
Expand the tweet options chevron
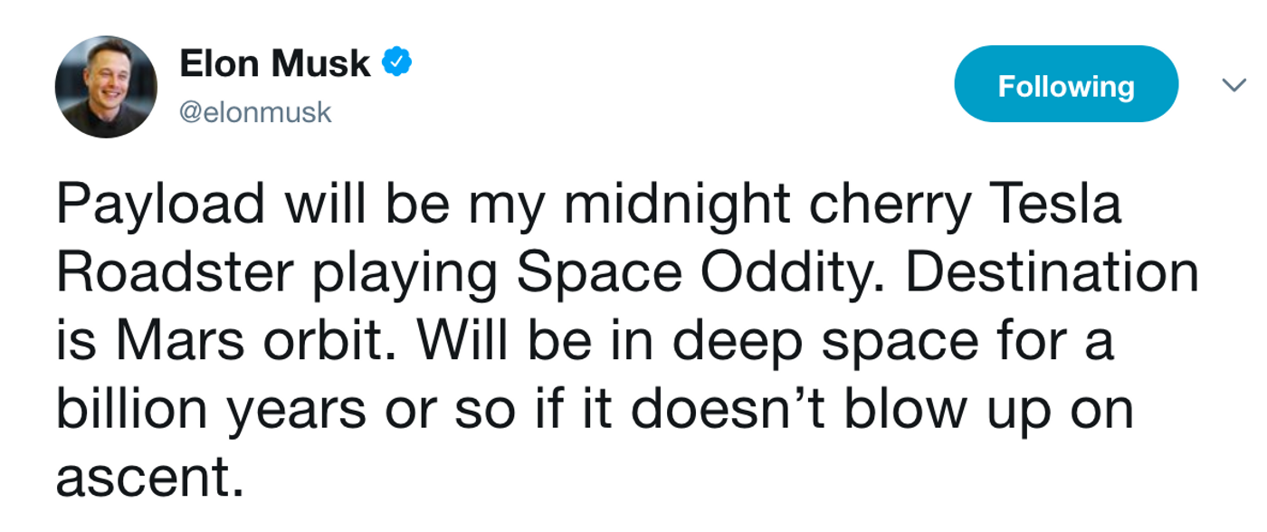click(1233, 86)
